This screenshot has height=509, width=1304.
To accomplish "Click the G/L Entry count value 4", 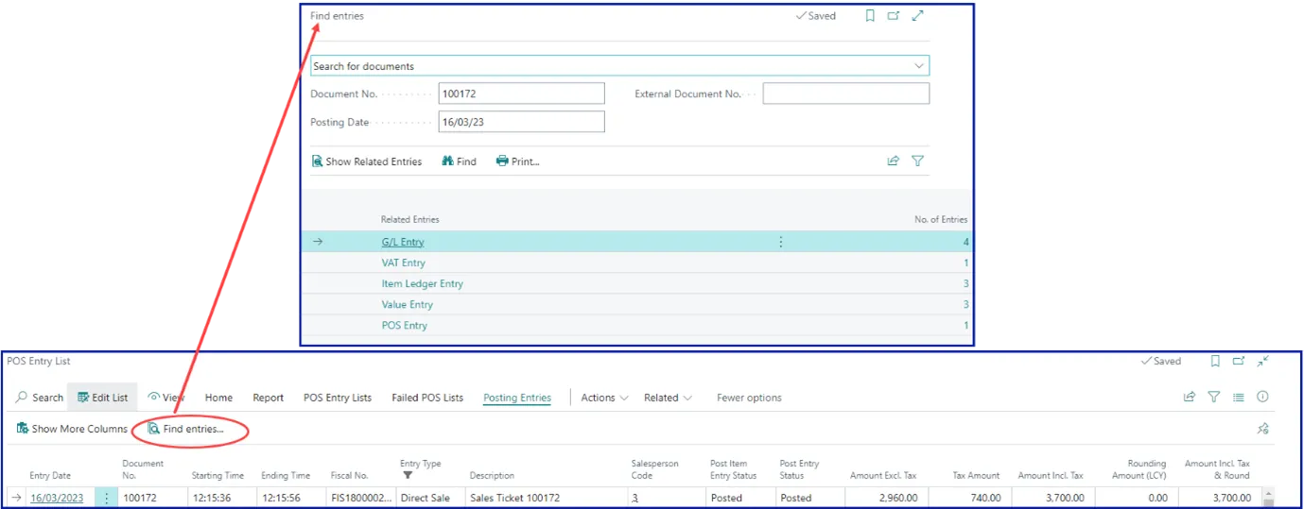I will [x=965, y=243].
